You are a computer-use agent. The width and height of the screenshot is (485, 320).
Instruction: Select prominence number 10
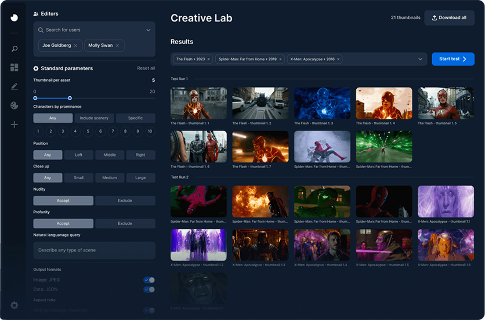[x=150, y=132]
